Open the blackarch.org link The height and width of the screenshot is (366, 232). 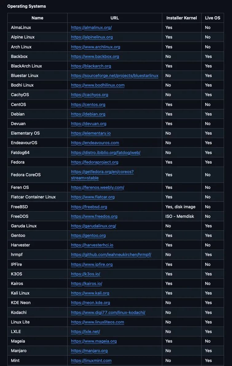(x=91, y=66)
